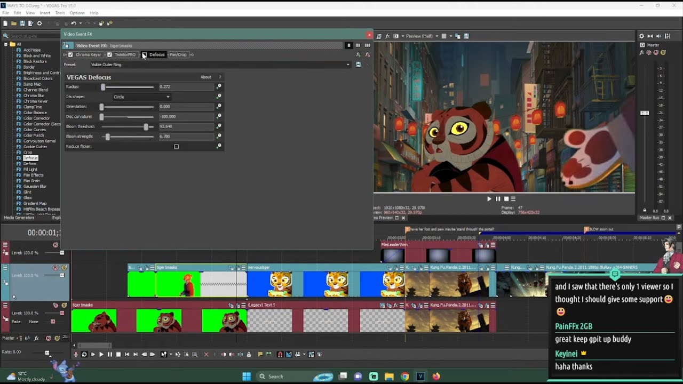Toggle snapping magnet icon in timeline toolbar
Image resolution: width=683 pixels, height=384 pixels.
(280, 355)
